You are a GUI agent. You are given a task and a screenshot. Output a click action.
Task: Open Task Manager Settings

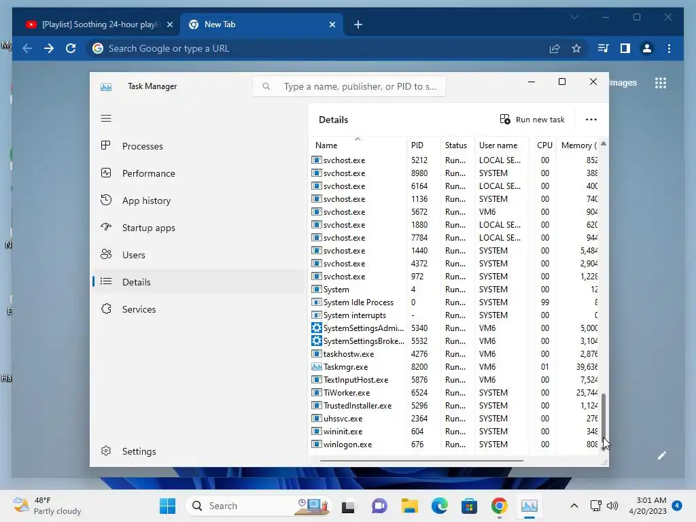pyautogui.click(x=198, y=451)
